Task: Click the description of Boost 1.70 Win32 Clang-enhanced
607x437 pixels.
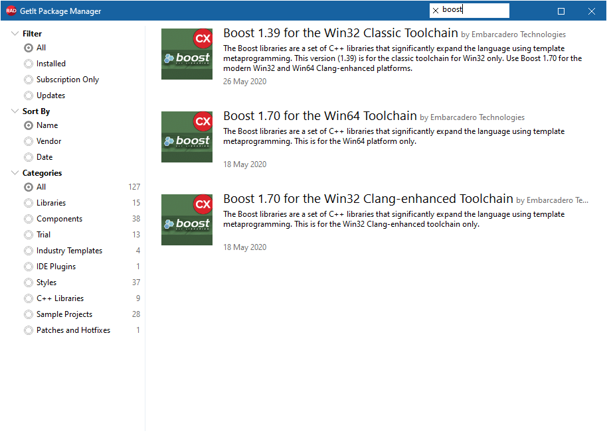Action: click(x=394, y=219)
